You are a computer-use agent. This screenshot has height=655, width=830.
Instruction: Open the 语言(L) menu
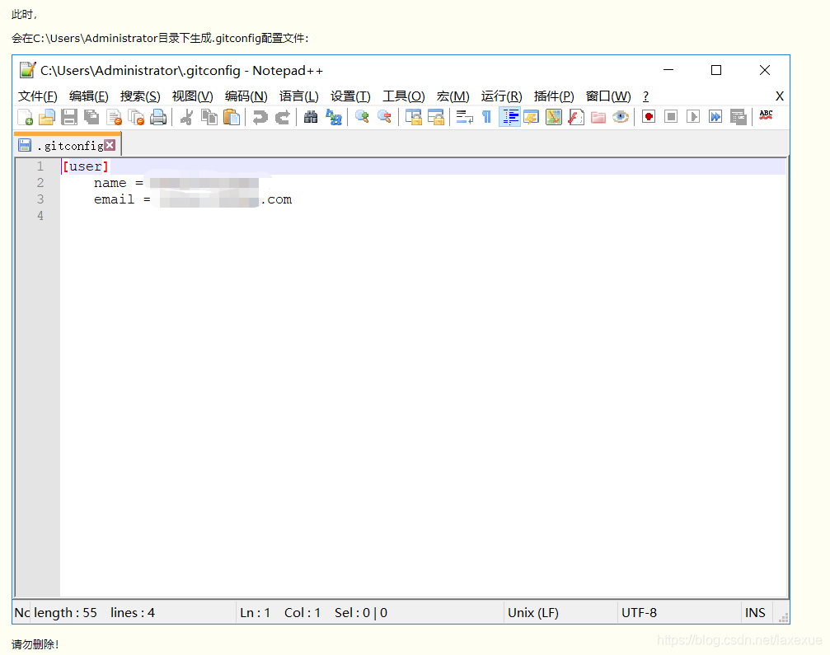point(298,96)
